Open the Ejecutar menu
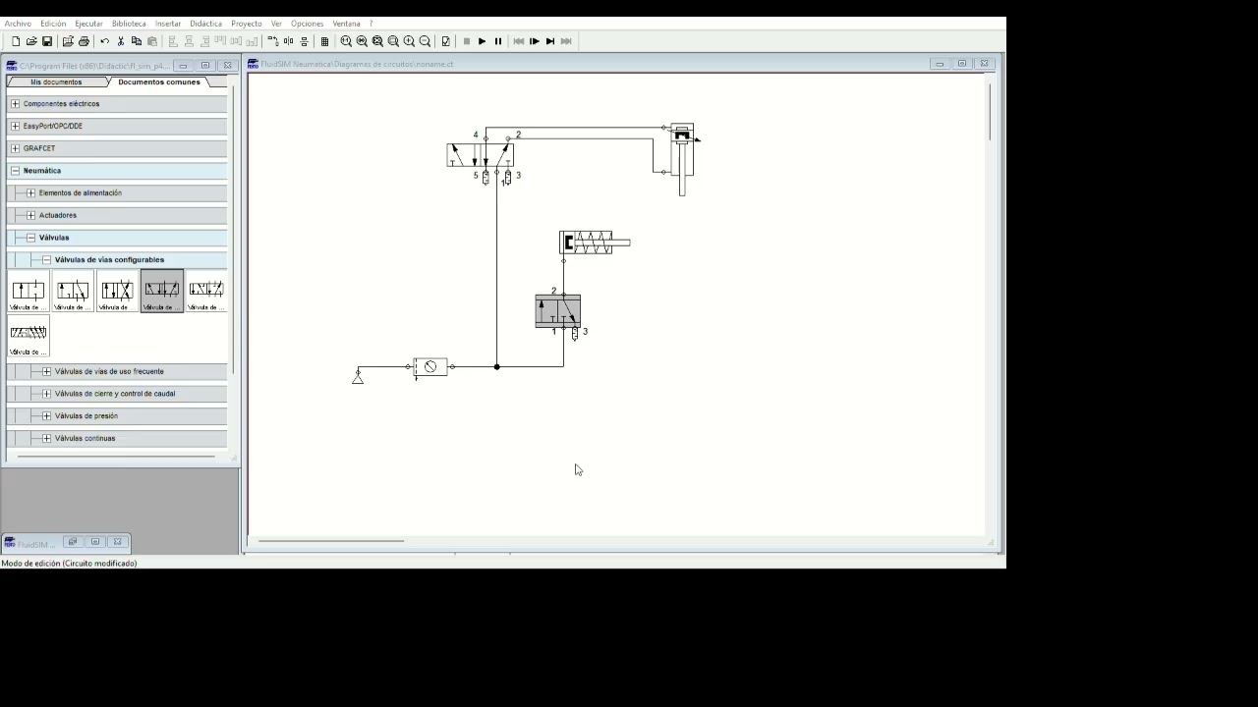 [x=88, y=24]
